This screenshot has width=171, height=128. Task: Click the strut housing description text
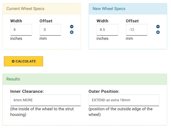point(42,112)
